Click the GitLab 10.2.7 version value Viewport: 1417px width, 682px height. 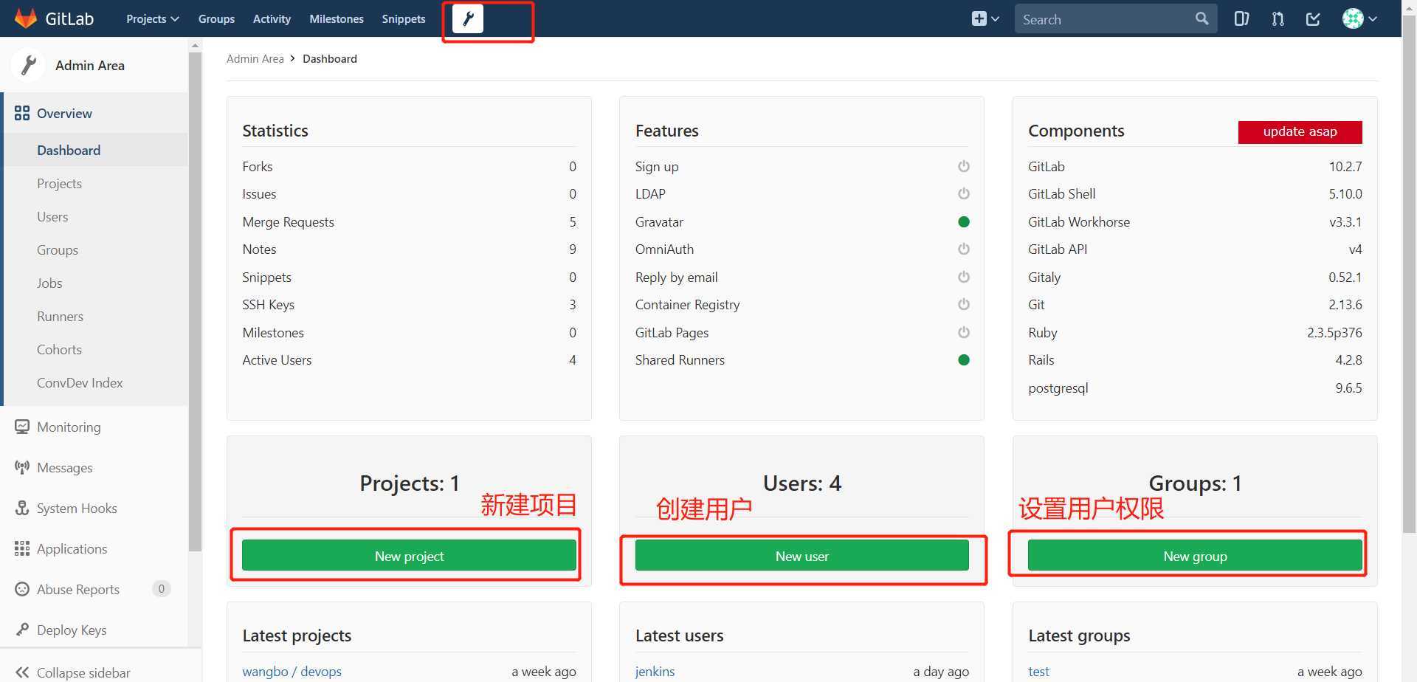tap(1345, 166)
